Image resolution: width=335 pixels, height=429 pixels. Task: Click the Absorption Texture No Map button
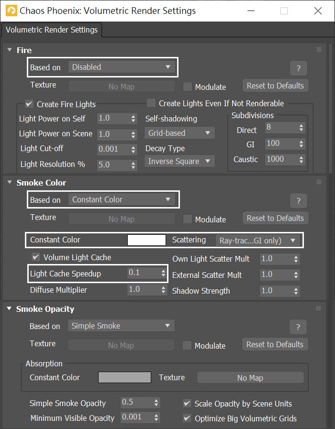(x=250, y=377)
